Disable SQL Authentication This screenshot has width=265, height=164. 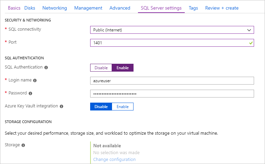click(101, 68)
